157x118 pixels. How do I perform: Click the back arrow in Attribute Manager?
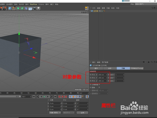[x=144, y=62]
